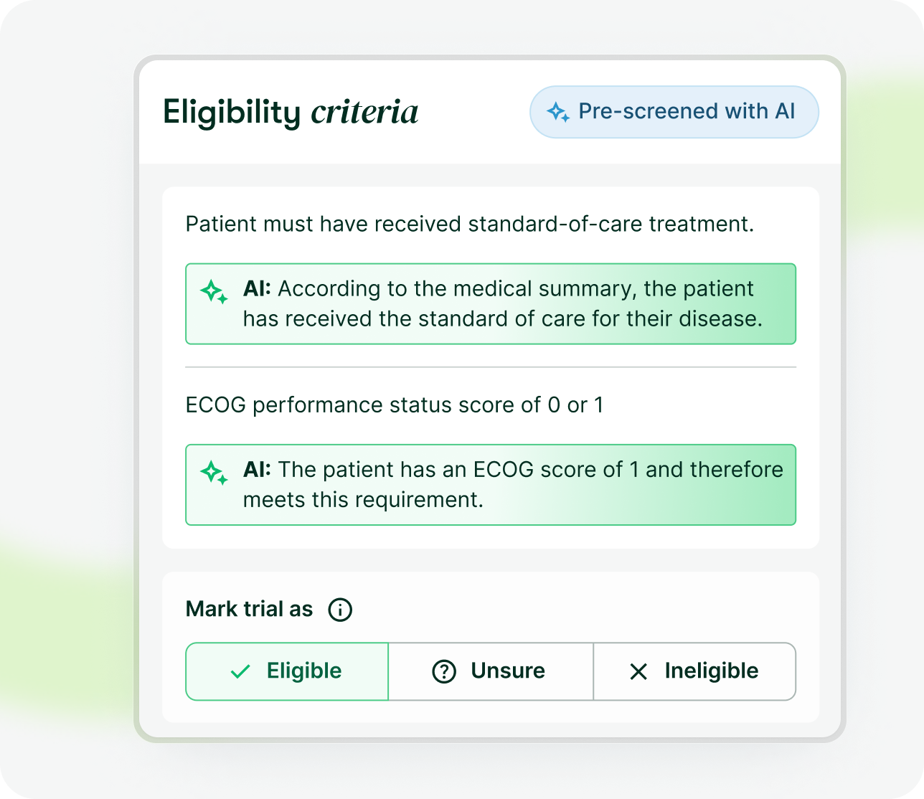924x799 pixels.
Task: Click the green sparkle icon beside the standard-of-care AI note
Action: pyautogui.click(x=214, y=291)
